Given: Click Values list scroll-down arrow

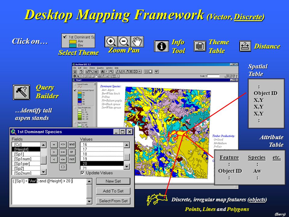Looking at the screenshot, I should pyautogui.click(x=127, y=167).
